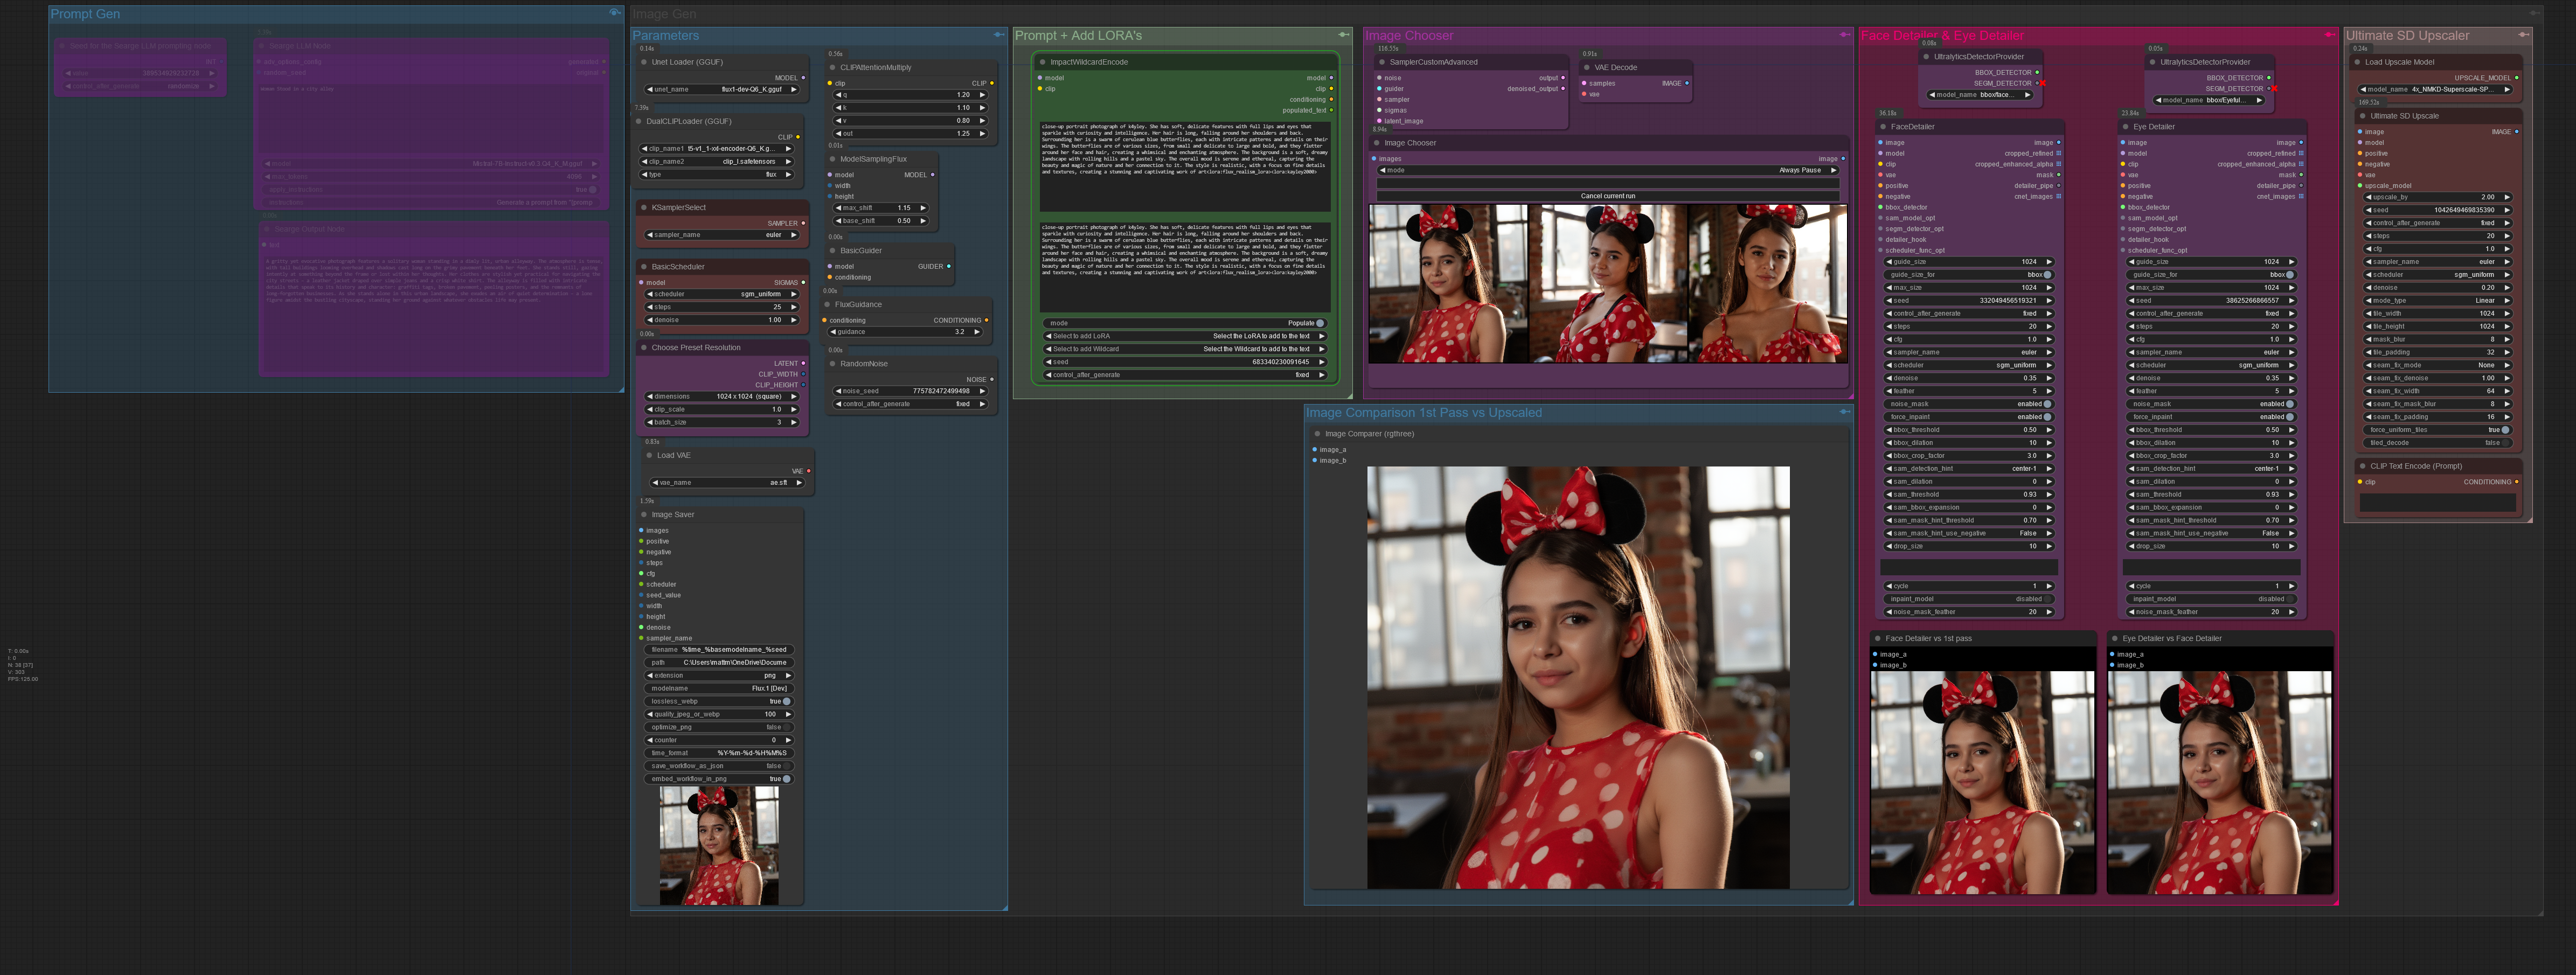Click the pin icon on the Parameters group

pyautogui.click(x=998, y=35)
